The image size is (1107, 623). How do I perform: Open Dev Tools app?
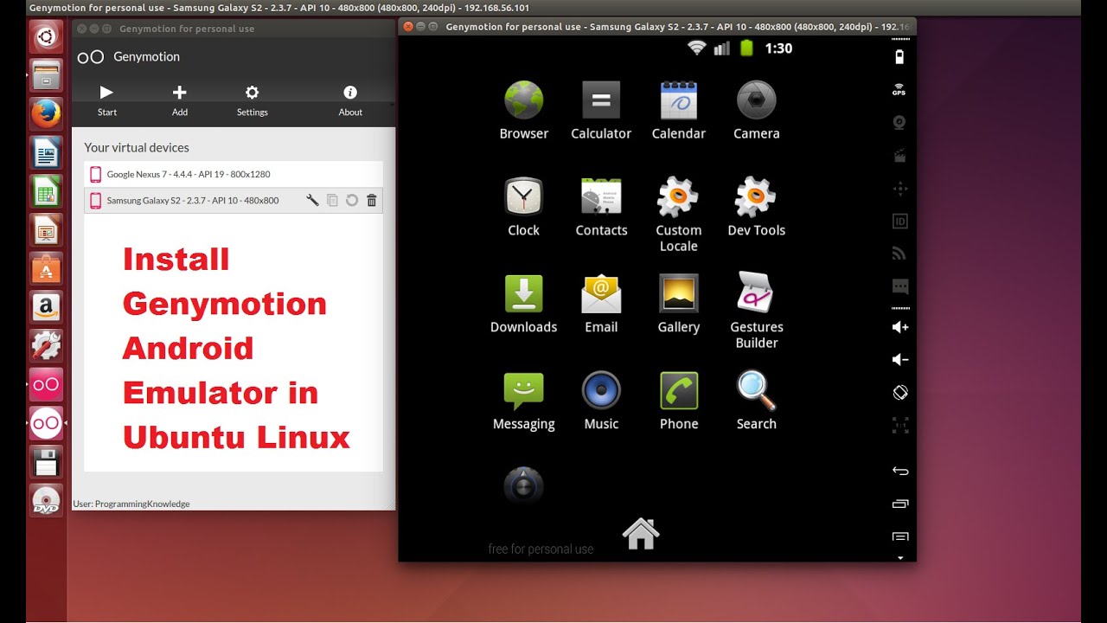click(x=757, y=207)
